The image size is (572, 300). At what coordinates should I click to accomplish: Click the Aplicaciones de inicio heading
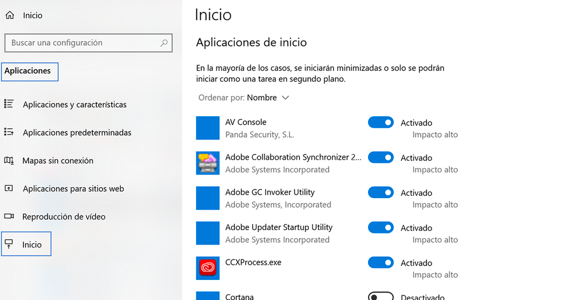click(x=252, y=42)
